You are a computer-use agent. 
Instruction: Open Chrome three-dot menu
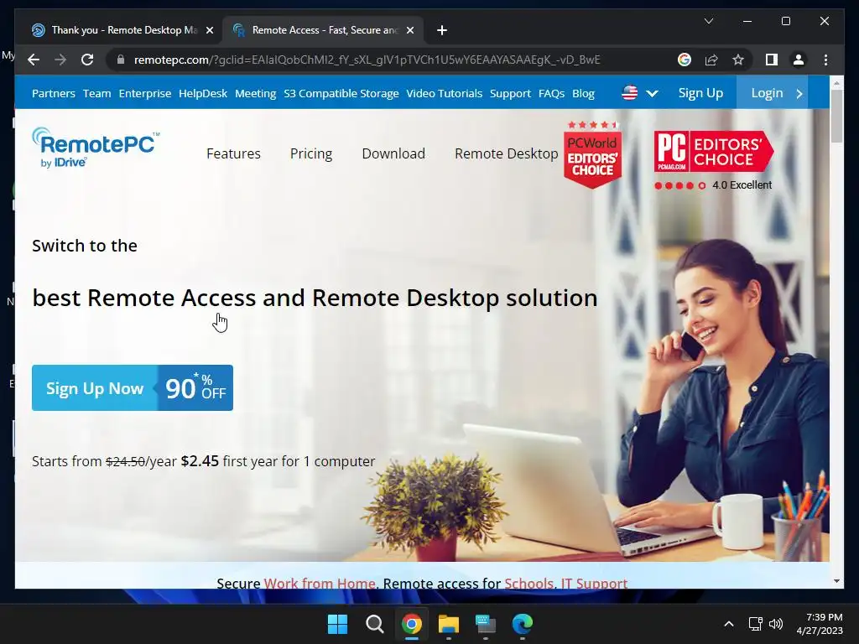[825, 60]
